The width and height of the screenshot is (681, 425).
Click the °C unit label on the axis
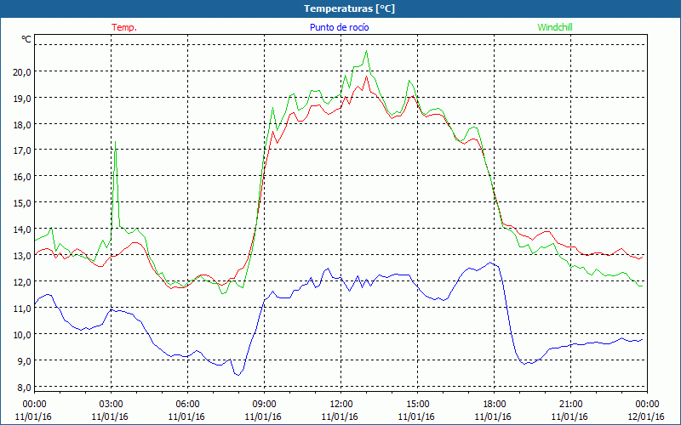26,39
